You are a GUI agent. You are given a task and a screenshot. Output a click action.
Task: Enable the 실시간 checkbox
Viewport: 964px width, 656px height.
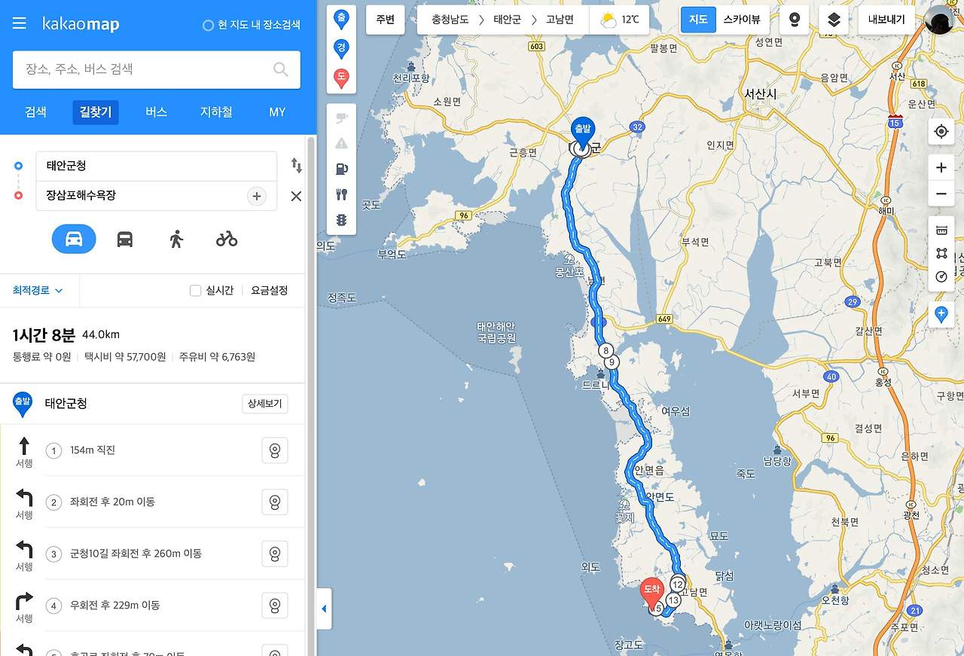point(196,291)
